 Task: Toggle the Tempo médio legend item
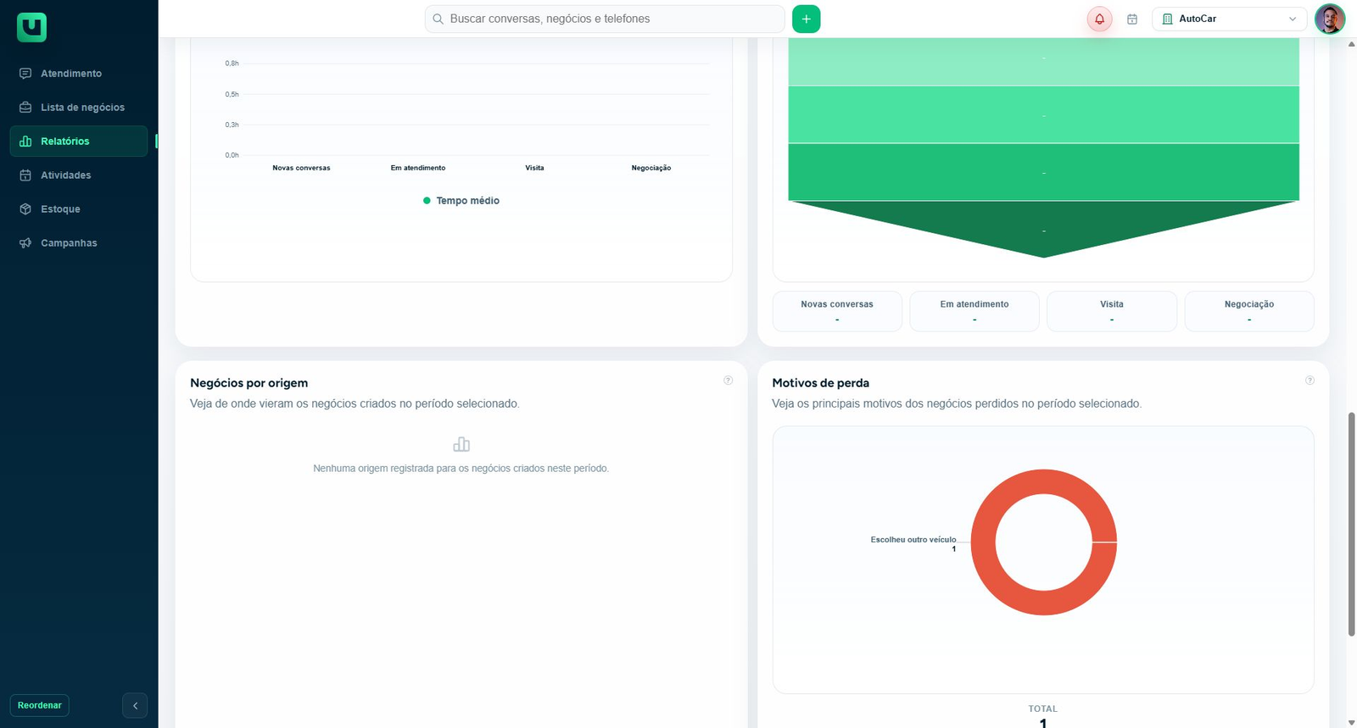pos(461,201)
